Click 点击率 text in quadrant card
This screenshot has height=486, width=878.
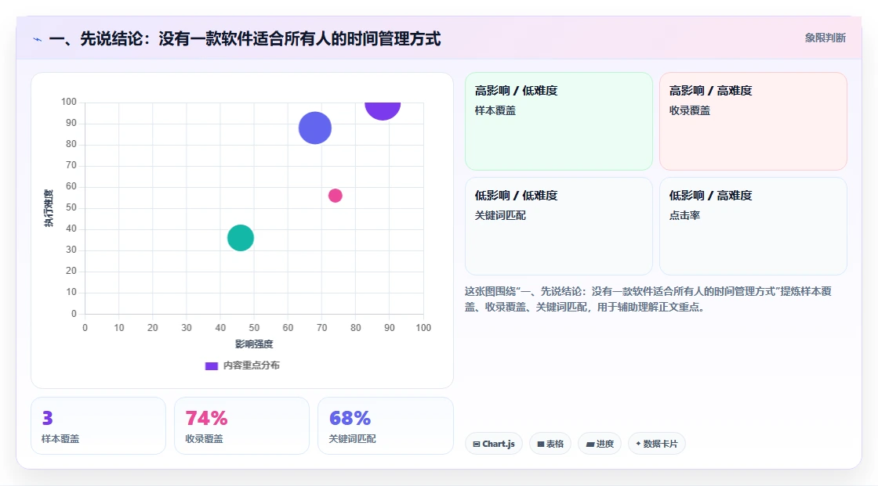click(x=684, y=215)
